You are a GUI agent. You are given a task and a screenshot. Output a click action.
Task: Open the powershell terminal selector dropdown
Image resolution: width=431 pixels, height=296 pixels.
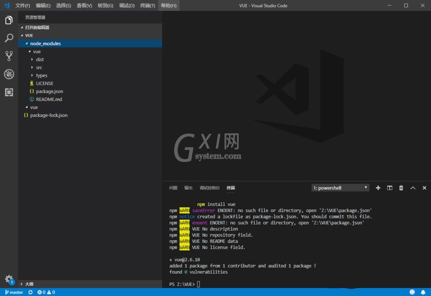tap(340, 188)
